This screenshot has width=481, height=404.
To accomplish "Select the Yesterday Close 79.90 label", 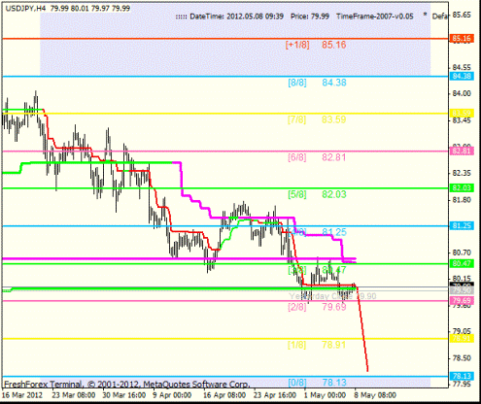I will click(x=332, y=296).
